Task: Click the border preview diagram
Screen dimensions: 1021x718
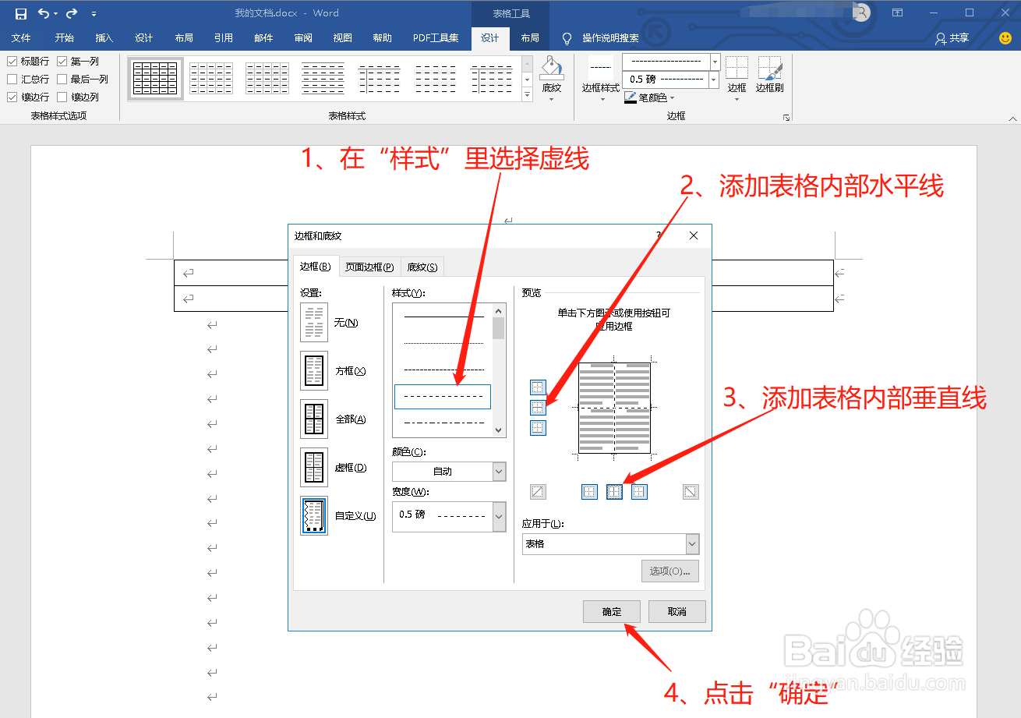Action: tap(614, 407)
